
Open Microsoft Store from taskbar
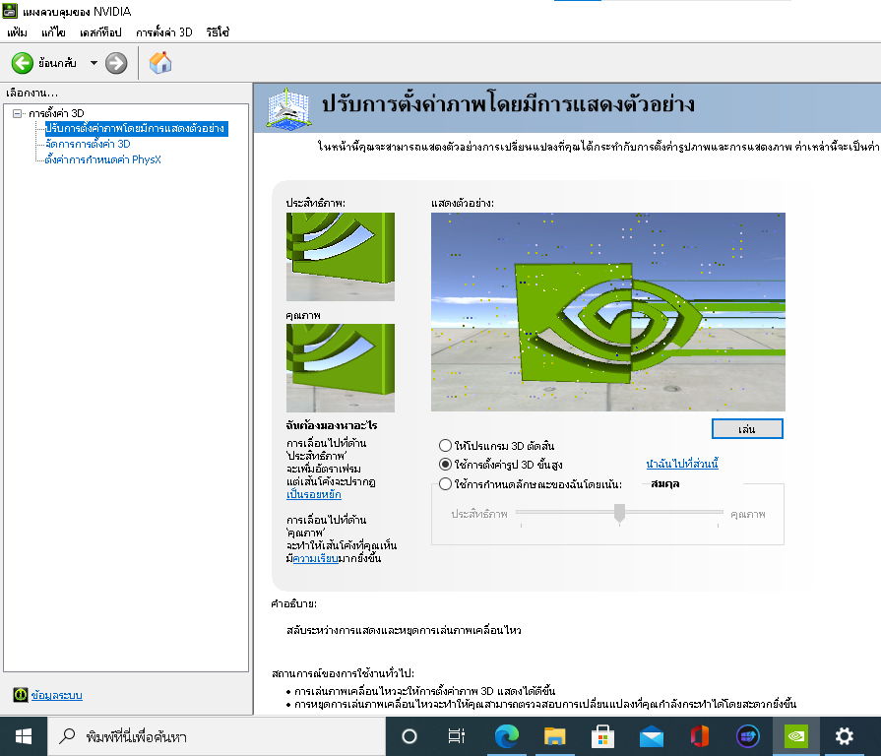[x=602, y=736]
